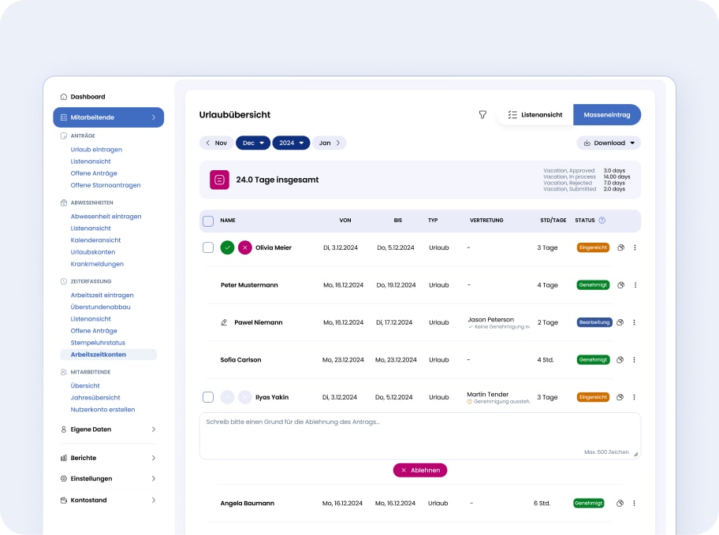Open three-dot menu for Angela Baumann row
Screen dimensions: 719x535
point(634,503)
